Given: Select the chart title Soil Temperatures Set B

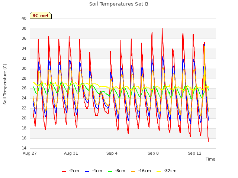Looking at the screenshot, I should coord(119,4).
